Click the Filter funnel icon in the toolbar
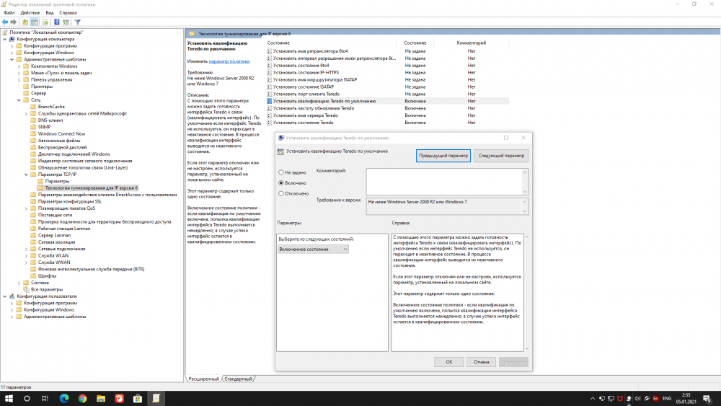The height and width of the screenshot is (406, 721). point(78,22)
